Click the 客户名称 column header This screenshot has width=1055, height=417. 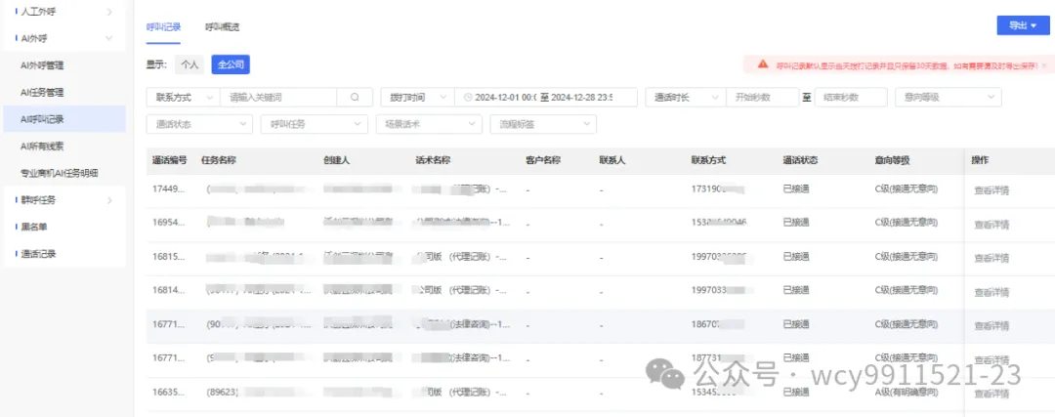[x=543, y=161]
